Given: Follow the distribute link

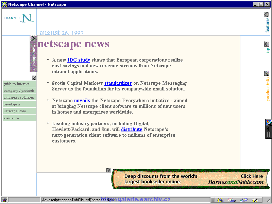Looking at the screenshot, I should (x=132, y=130).
